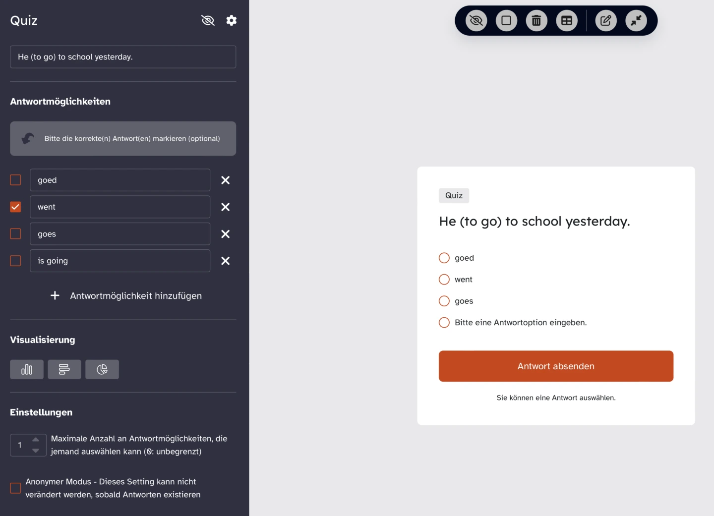Select 'goes' radio option in preview

[444, 301]
